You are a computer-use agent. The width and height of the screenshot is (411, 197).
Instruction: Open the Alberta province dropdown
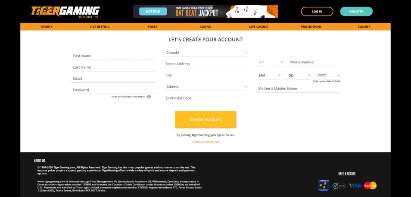[205, 87]
